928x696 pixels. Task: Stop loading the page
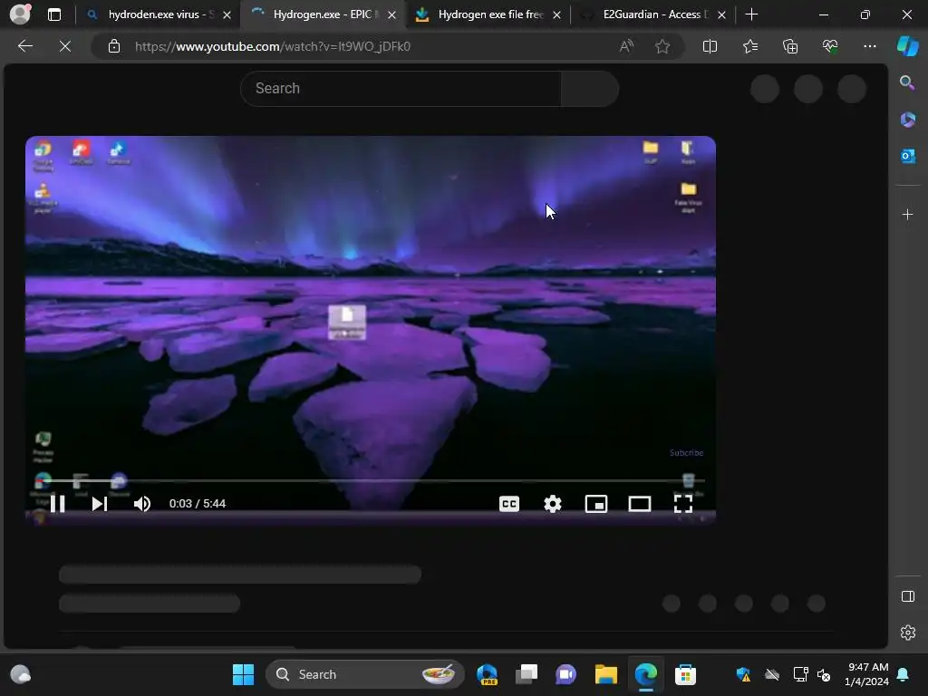(65, 46)
